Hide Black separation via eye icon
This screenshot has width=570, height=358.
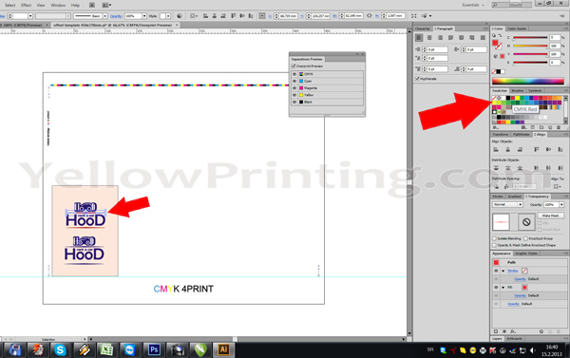point(294,102)
